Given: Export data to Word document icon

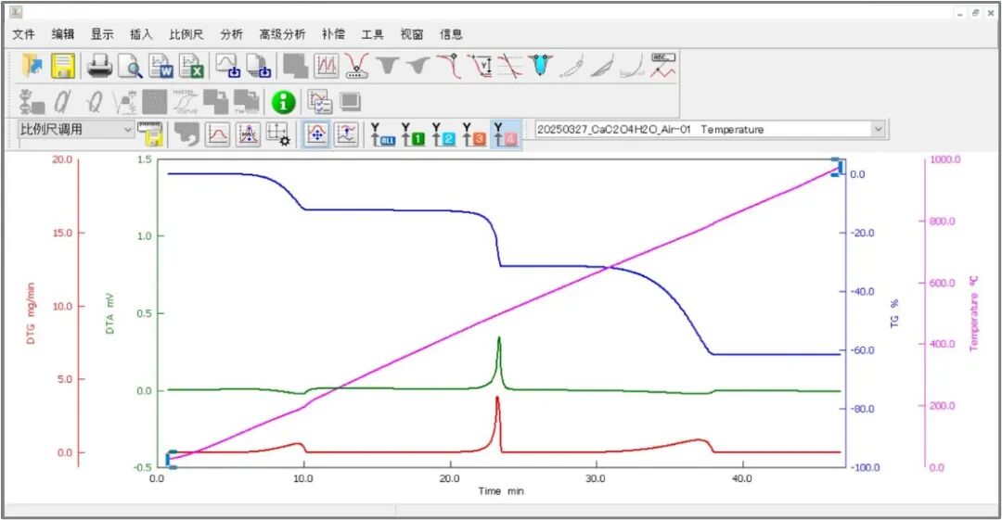Looking at the screenshot, I should point(161,66).
